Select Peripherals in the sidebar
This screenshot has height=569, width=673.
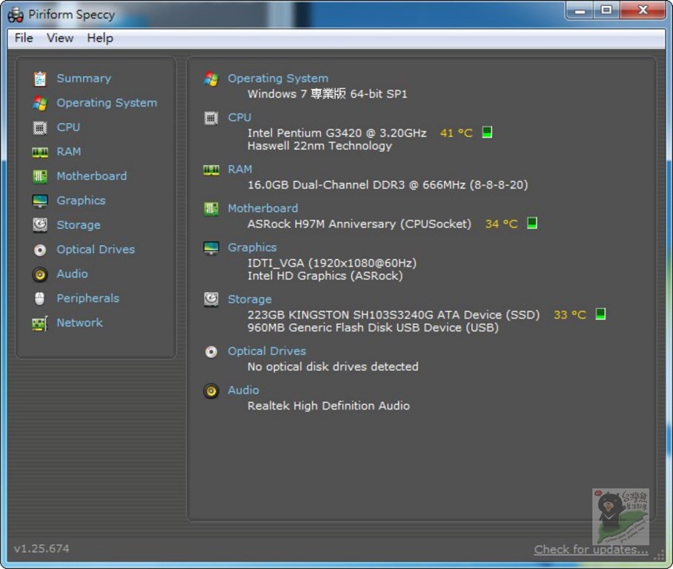pos(88,299)
